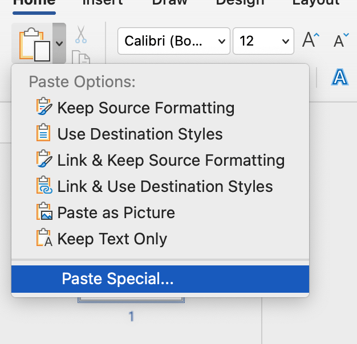Click the Cut scissors icon
Viewport: 357px width, 344px height.
coord(81,34)
